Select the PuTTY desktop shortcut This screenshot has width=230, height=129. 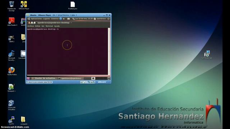11,121
